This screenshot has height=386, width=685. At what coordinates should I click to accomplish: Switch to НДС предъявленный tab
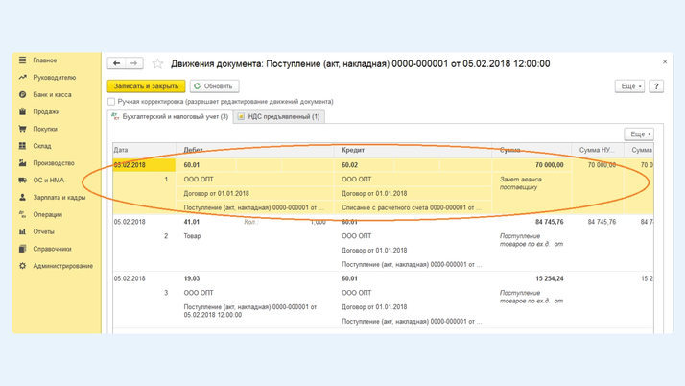tap(278, 117)
